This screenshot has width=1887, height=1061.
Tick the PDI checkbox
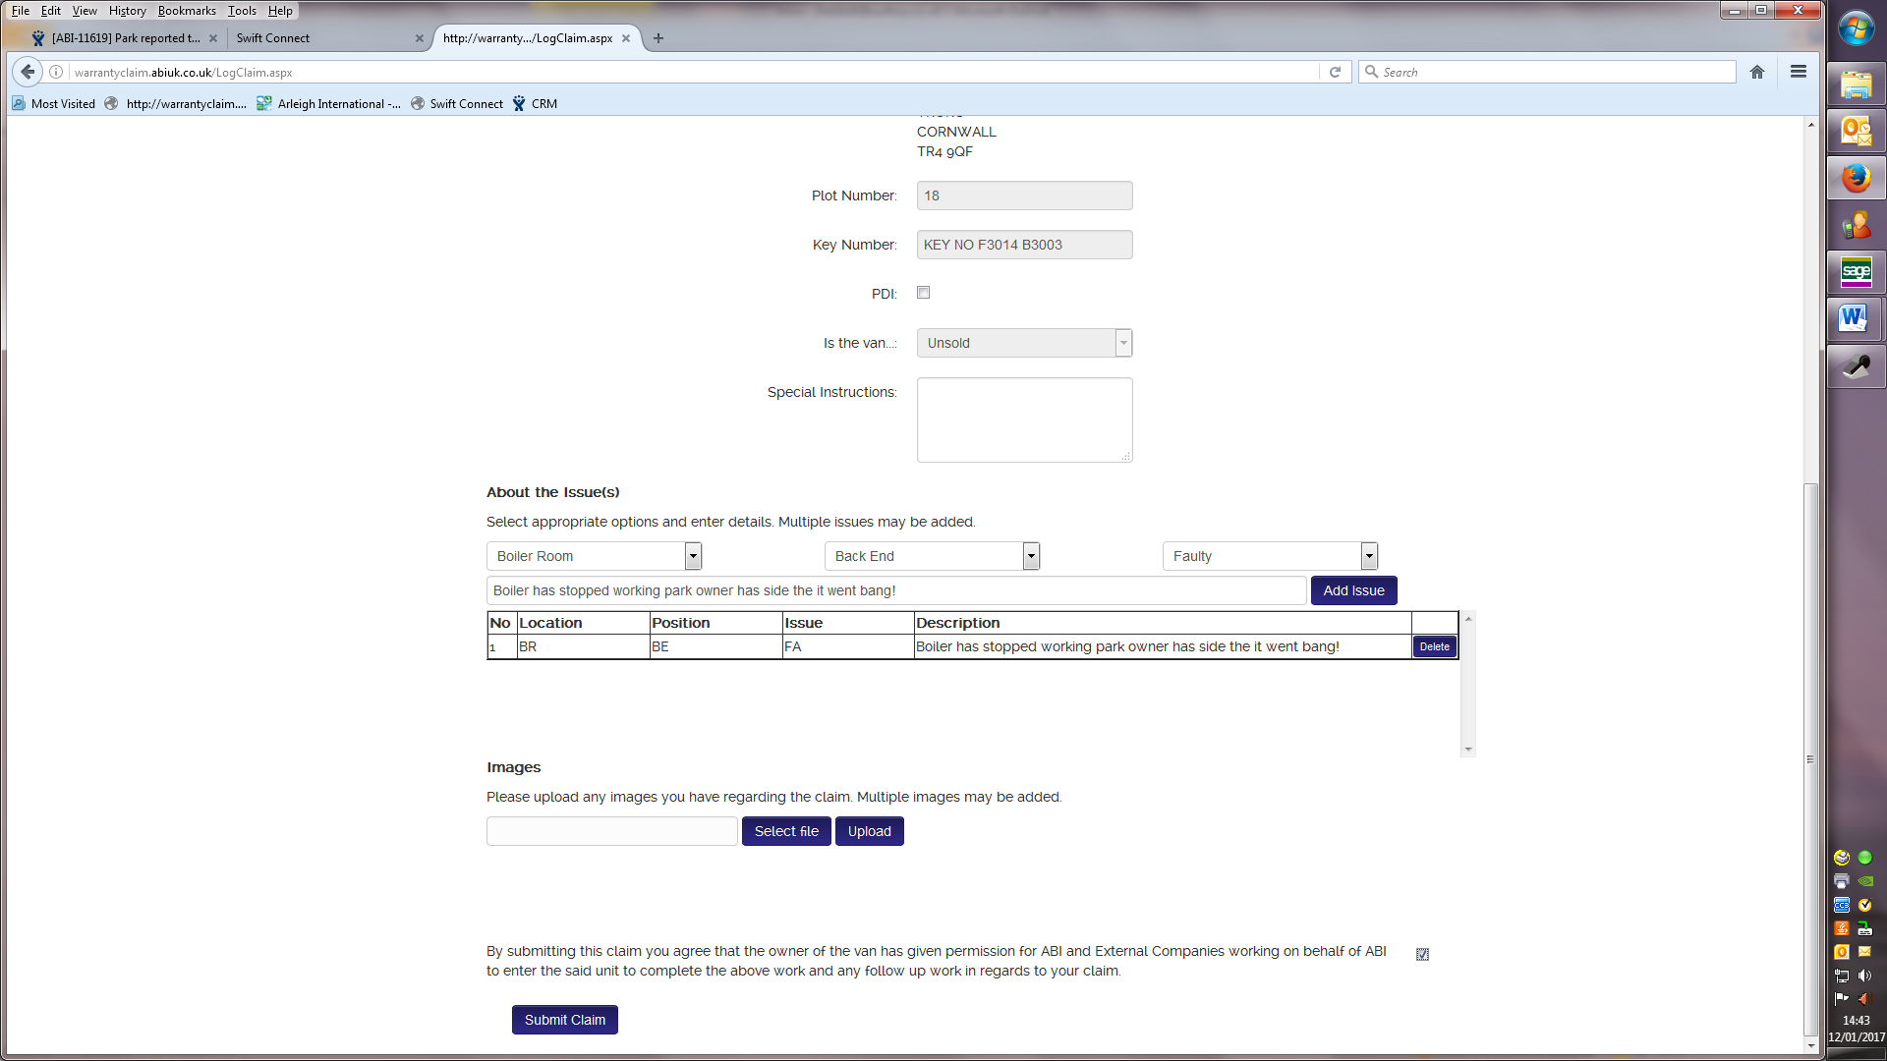click(x=923, y=293)
